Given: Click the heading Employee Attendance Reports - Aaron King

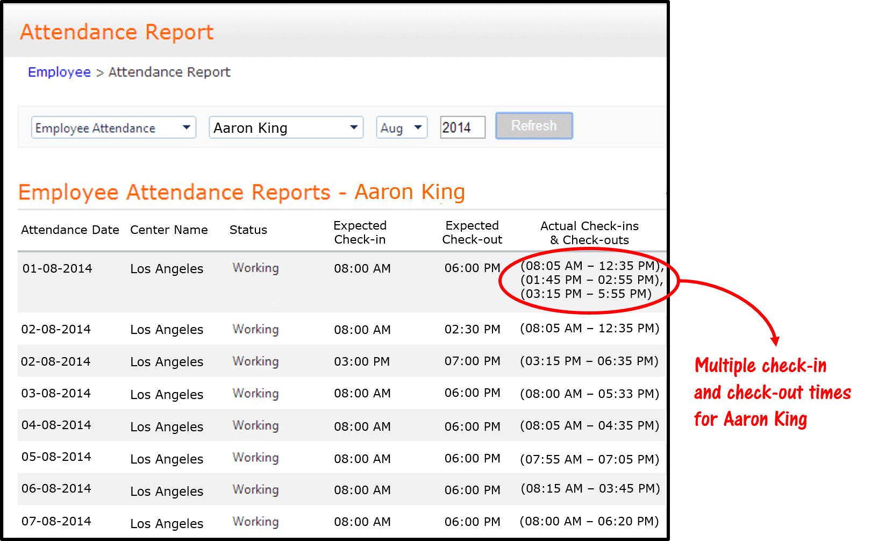Looking at the screenshot, I should [241, 192].
